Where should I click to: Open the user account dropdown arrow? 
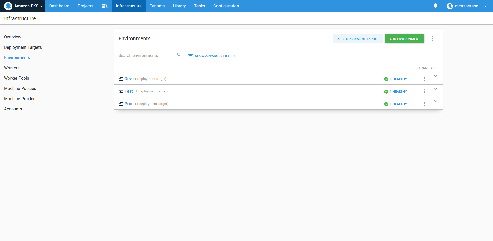click(486, 6)
